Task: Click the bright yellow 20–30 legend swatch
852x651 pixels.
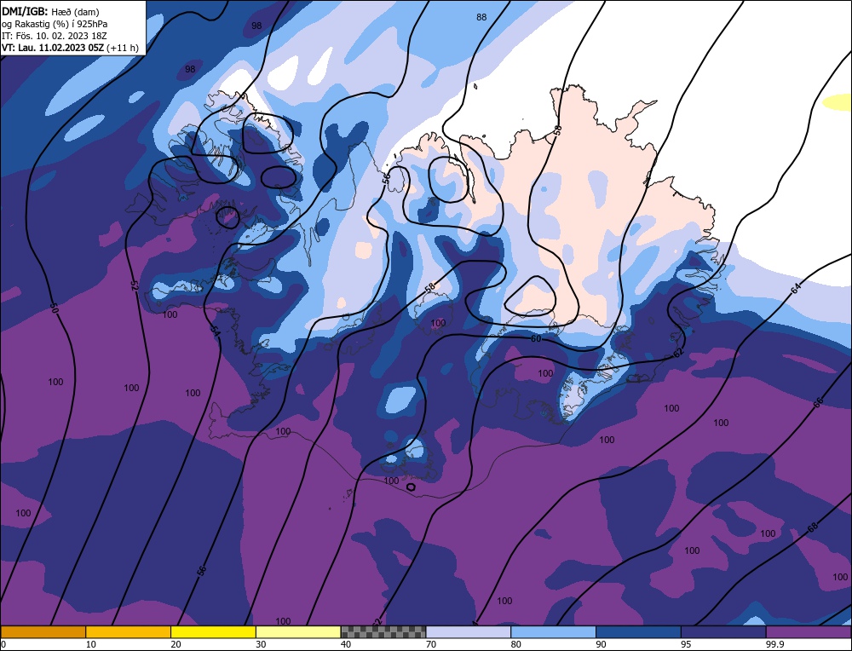Action: click(214, 632)
